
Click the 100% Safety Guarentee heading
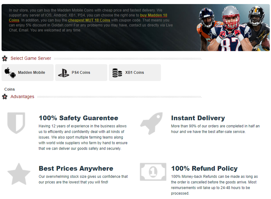[x=79, y=118]
